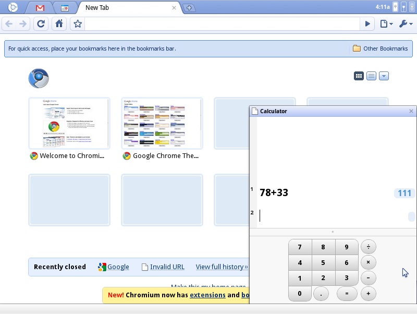Switch to the Calendar tab
Screen dimensions: 417x314
tap(65, 8)
